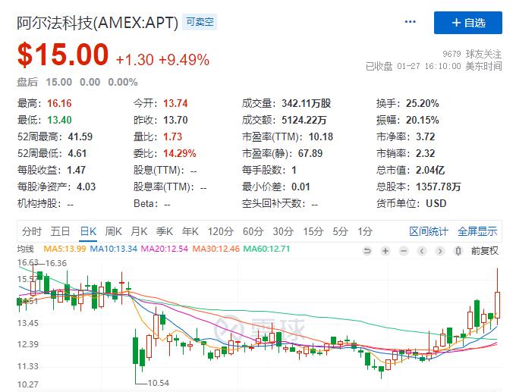Screen dimensions: 516x392
Task: Click the 成交额 5124.22万 value
Action: (304, 120)
